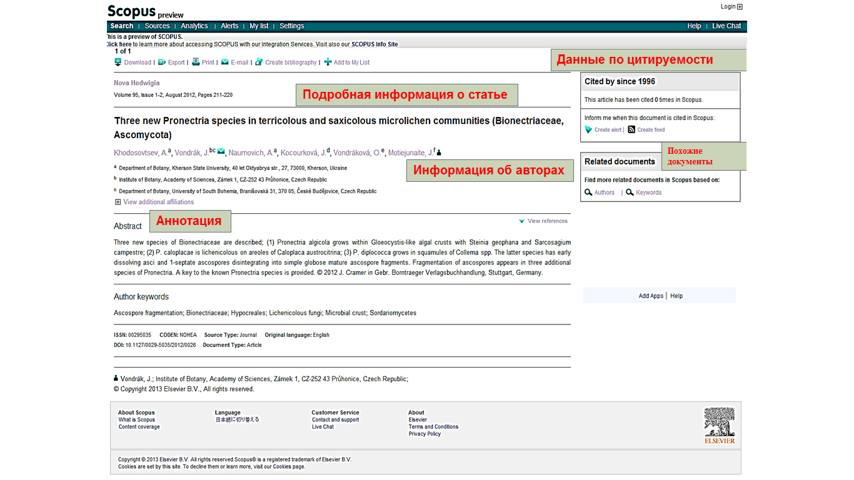Click DOI 10.1127/0029-5035/2012/0026 text
854x480 pixels.
coord(155,345)
